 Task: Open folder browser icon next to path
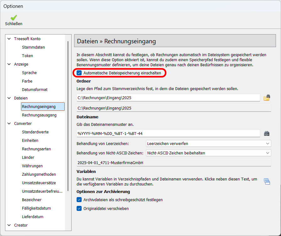click(267, 98)
